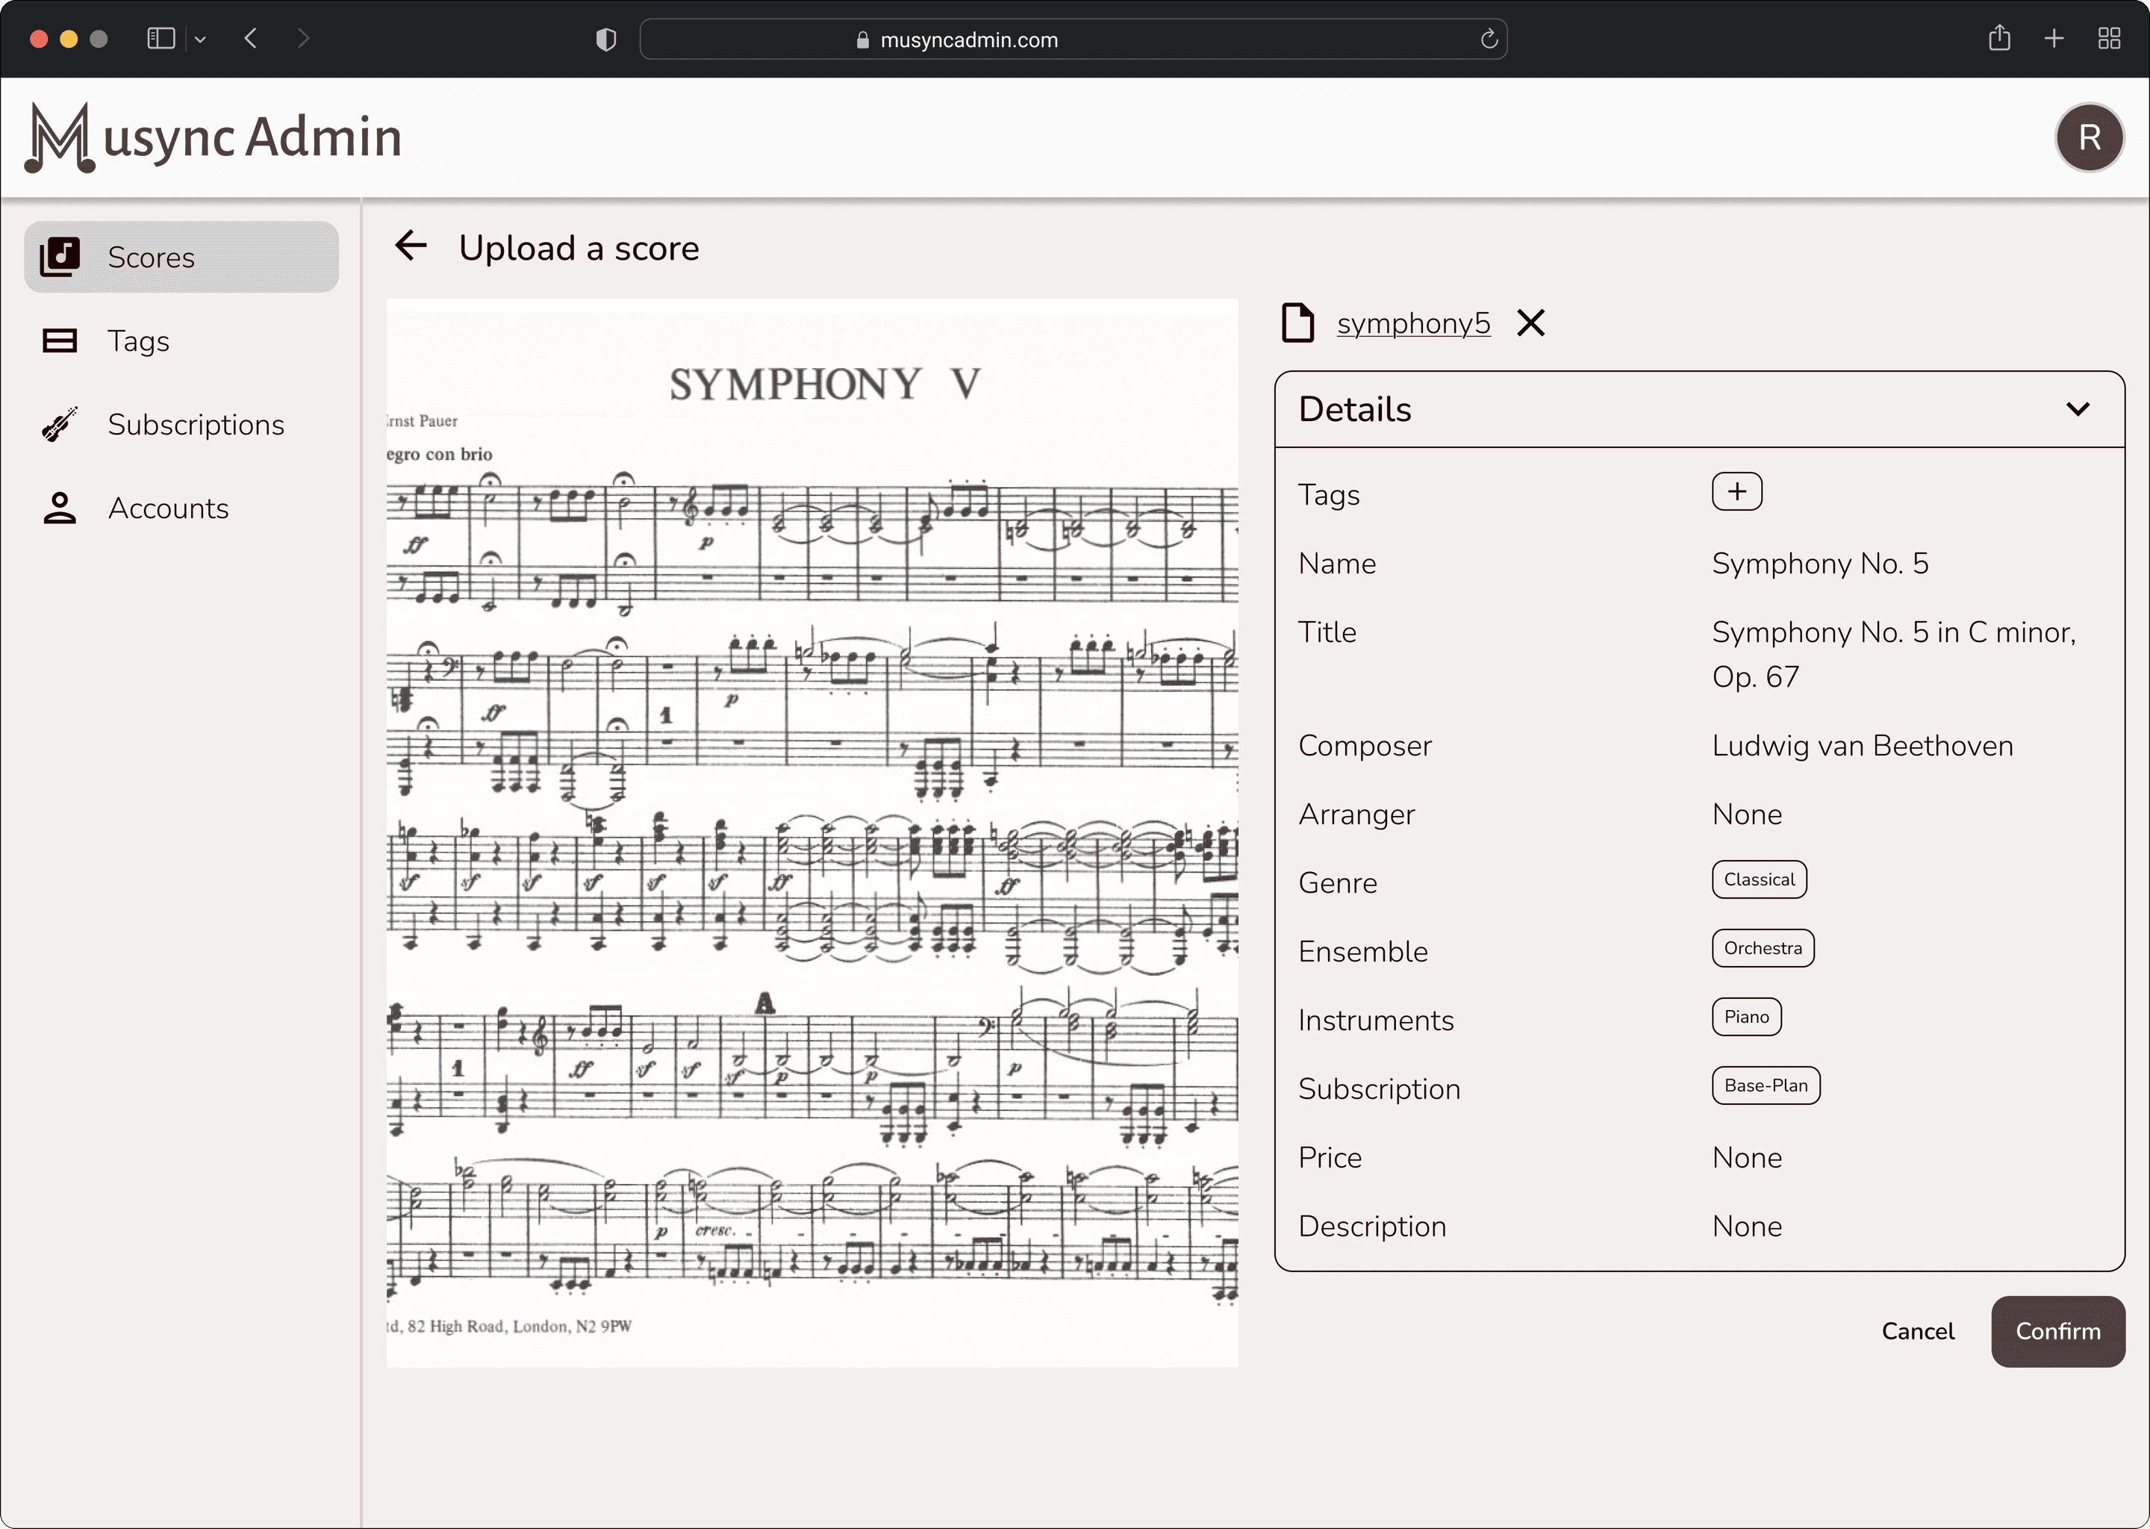
Task: Click the Subscriptions violin icon
Action: coord(59,425)
